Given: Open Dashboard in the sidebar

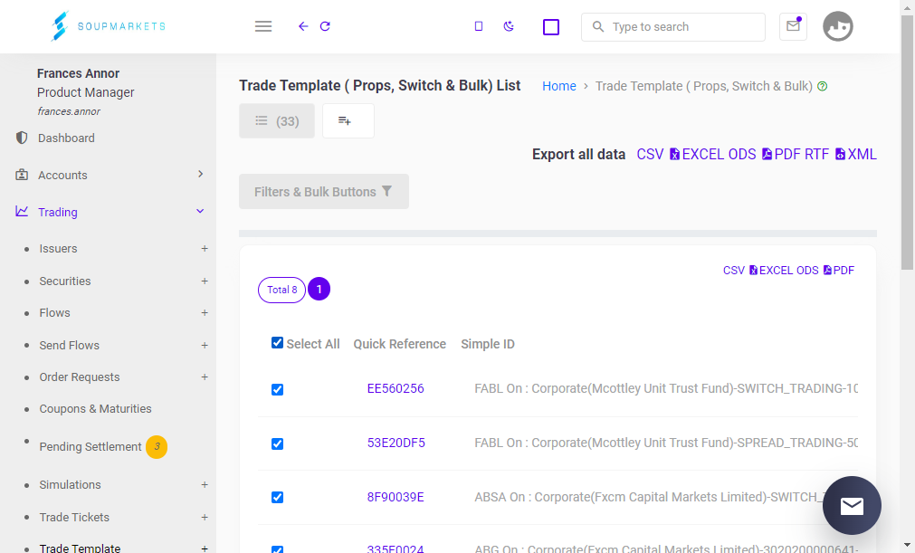Looking at the screenshot, I should (66, 138).
